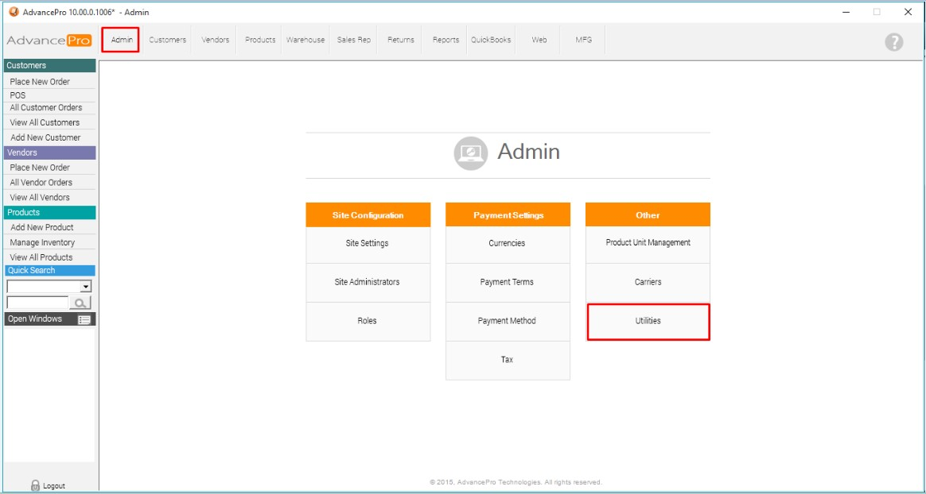
Task: Click Product Unit Management
Action: (x=648, y=243)
